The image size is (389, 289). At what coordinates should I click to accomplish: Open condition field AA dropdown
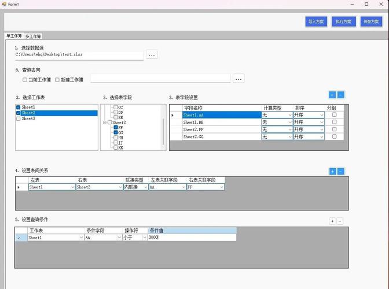(x=119, y=238)
